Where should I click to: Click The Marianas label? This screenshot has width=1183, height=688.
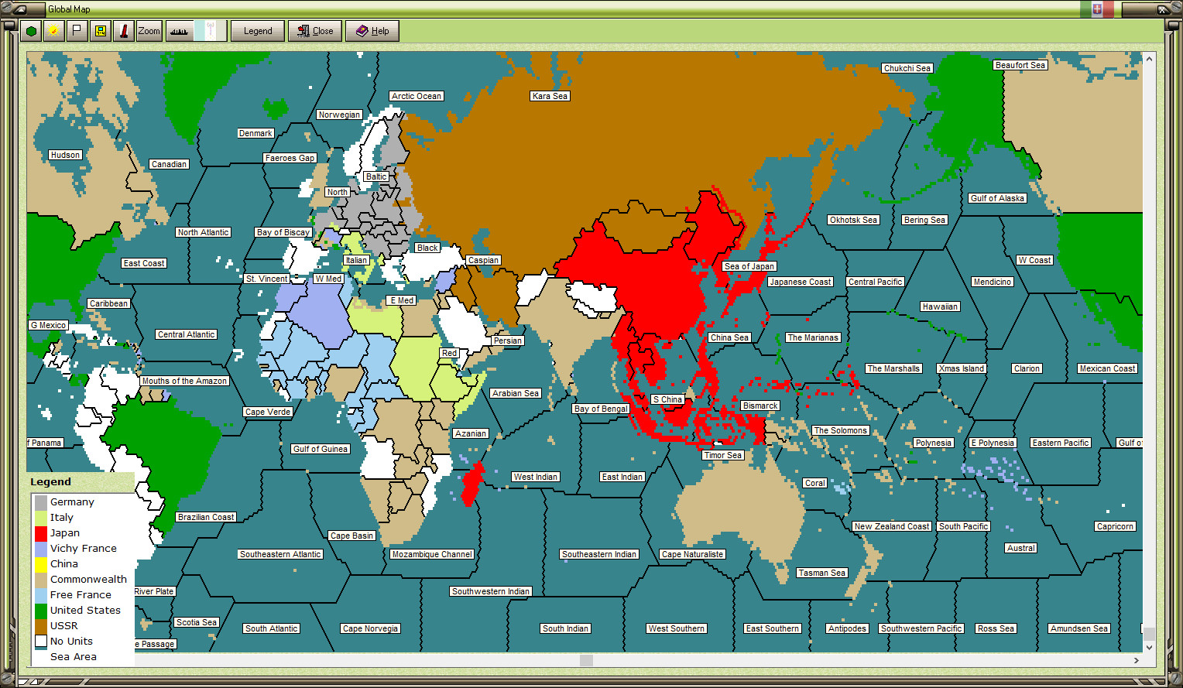pos(813,337)
